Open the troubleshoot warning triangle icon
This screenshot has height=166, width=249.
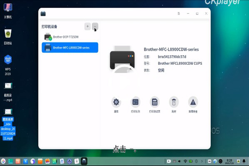tap(193, 102)
